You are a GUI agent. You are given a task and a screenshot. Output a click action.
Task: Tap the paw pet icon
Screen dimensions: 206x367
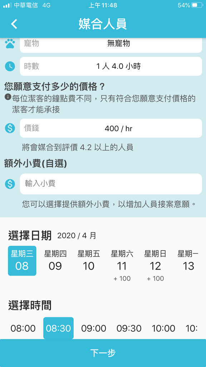pyautogui.click(x=10, y=43)
